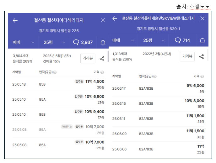Select the 10억 9,400 17층 transaction
The height and width of the screenshot is (163, 216).
pyautogui.click(x=58, y=115)
